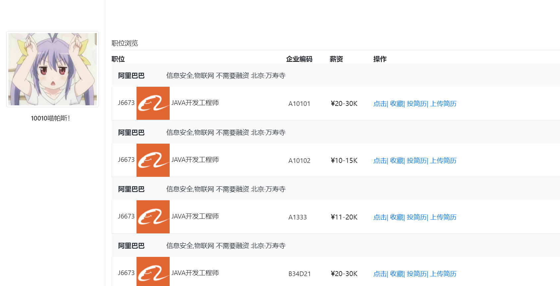Viewport: 560px width, 286px height.
Task: Click JAVA开发工程师 title in row A10102
Action: click(x=195, y=160)
